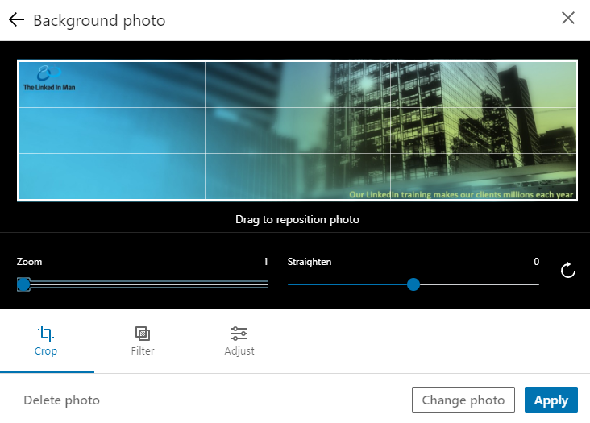590x423 pixels.
Task: Select the Crop tab
Action: 46,341
